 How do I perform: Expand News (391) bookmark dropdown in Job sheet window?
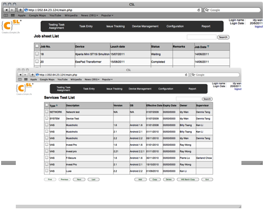point(90,15)
